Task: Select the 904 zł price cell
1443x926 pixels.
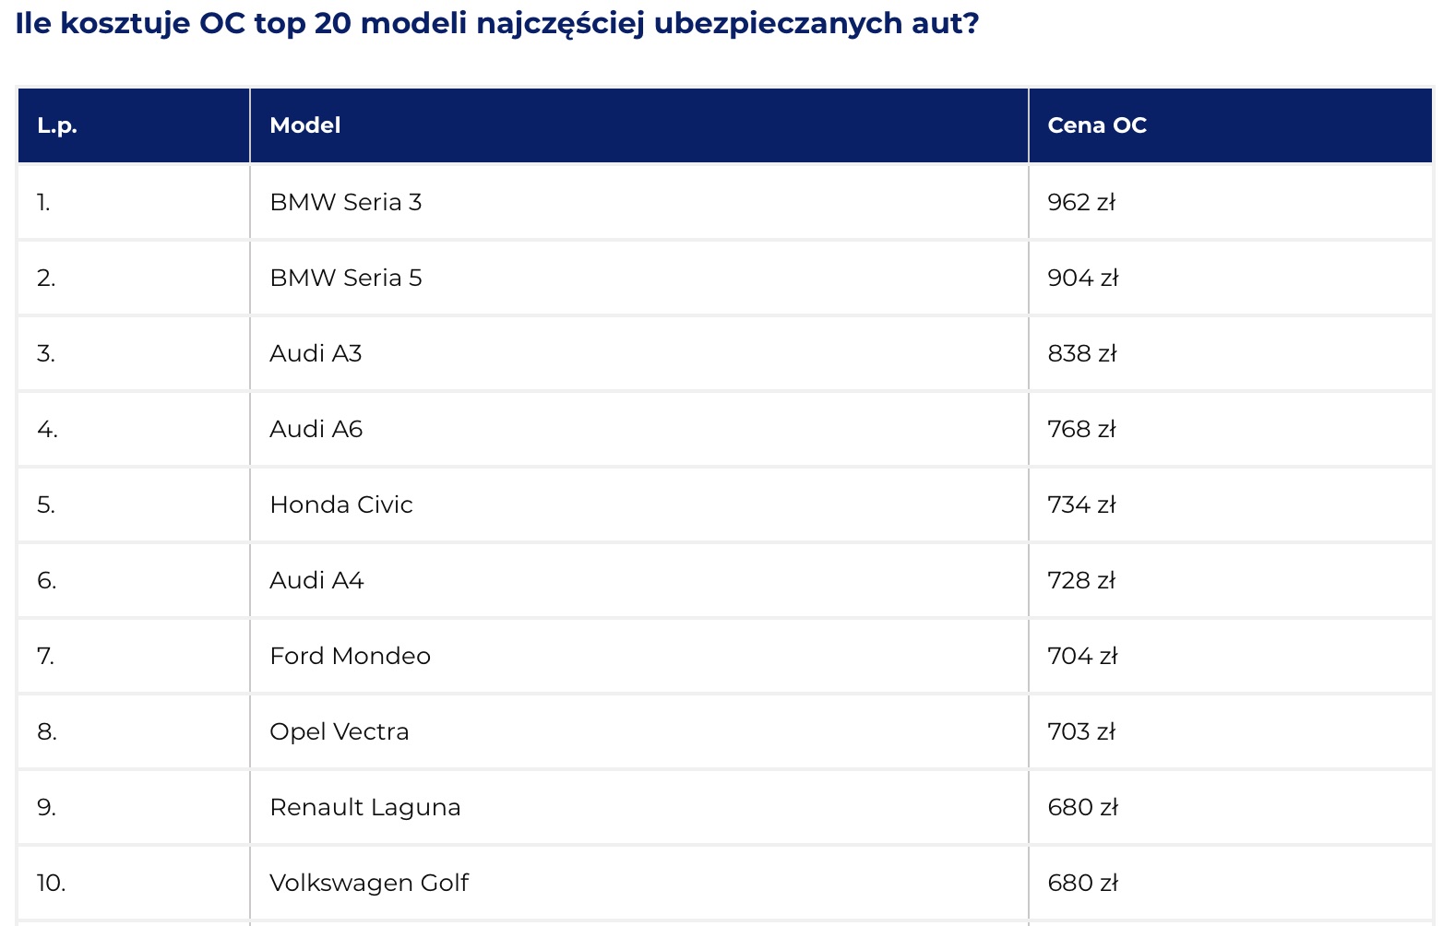Action: click(x=1231, y=278)
